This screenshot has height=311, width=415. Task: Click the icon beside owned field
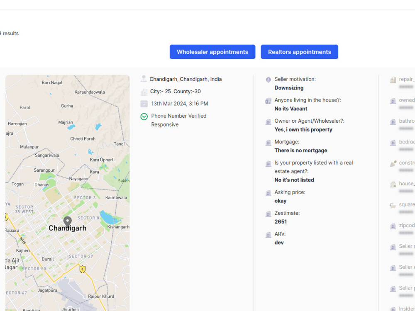pyautogui.click(x=393, y=101)
